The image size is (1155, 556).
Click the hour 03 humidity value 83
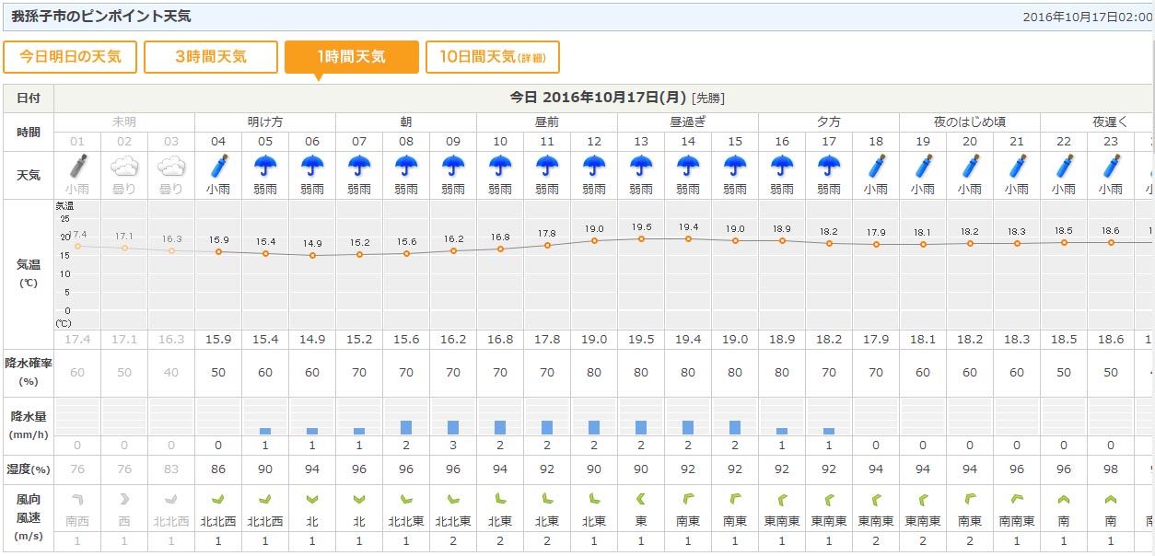tap(171, 469)
